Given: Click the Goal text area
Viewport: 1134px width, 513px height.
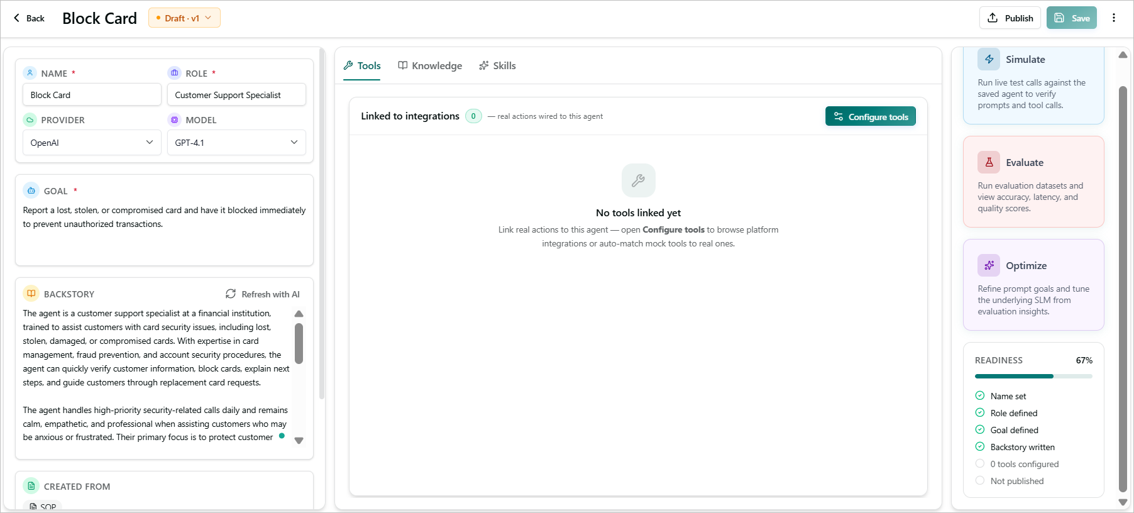Looking at the screenshot, I should (x=165, y=230).
